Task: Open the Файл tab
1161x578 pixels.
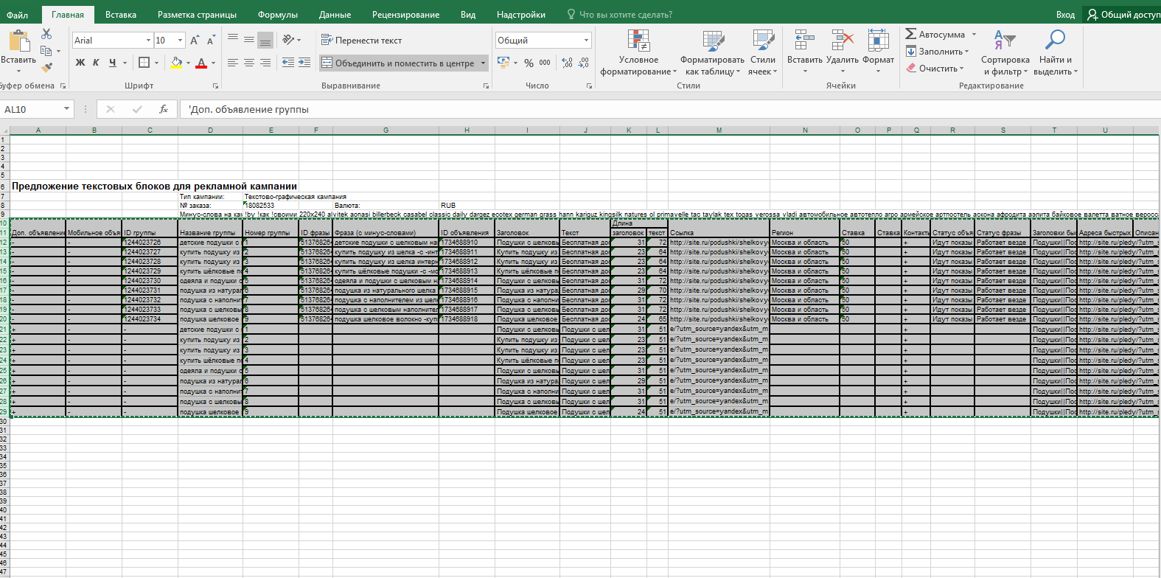Action: coord(18,14)
